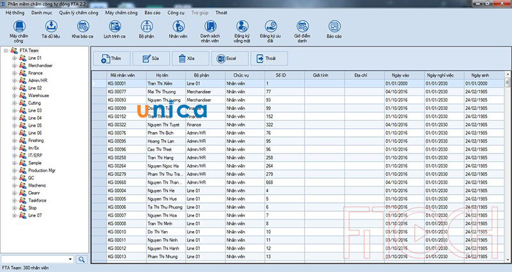Click the cell KG 00668
Image resolution: width=512 pixels, height=272 pixels.
click(126, 182)
